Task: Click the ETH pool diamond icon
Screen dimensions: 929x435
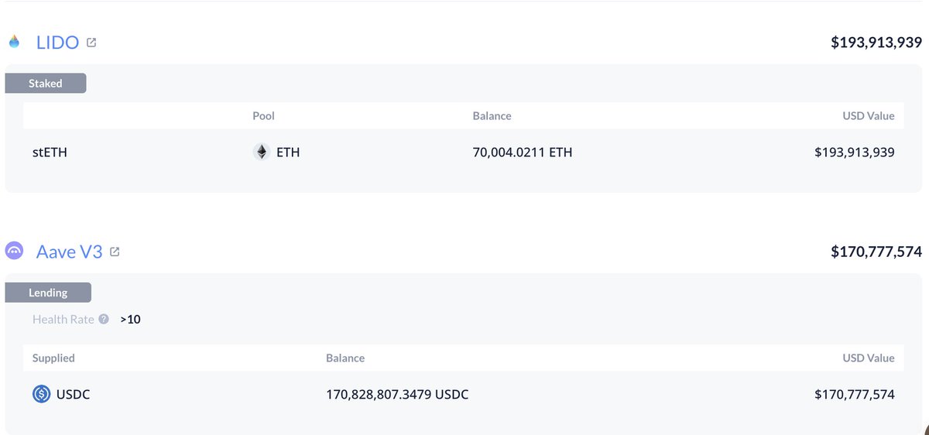Action: pyautogui.click(x=261, y=152)
